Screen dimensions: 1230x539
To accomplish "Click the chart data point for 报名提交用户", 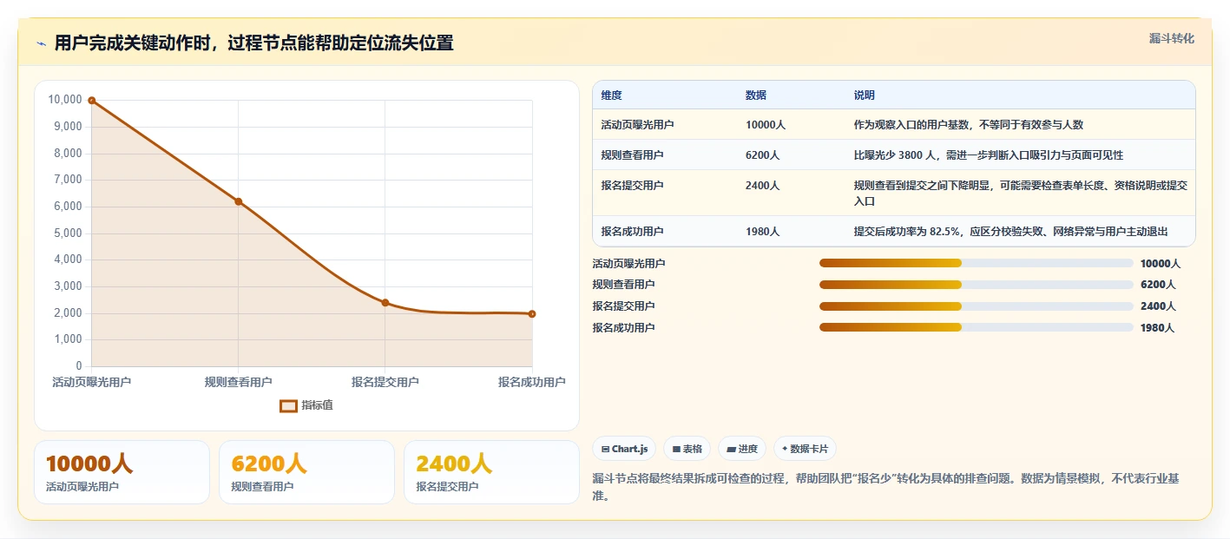I will coord(385,303).
